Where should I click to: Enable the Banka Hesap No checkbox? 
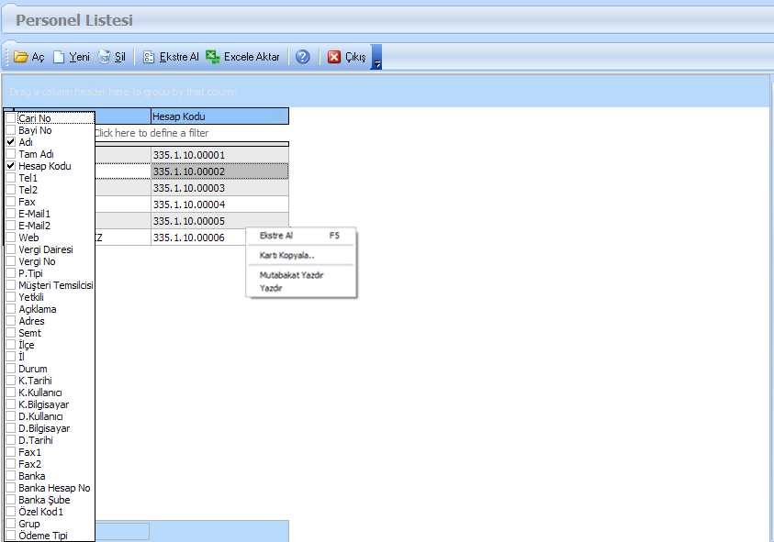(11, 488)
